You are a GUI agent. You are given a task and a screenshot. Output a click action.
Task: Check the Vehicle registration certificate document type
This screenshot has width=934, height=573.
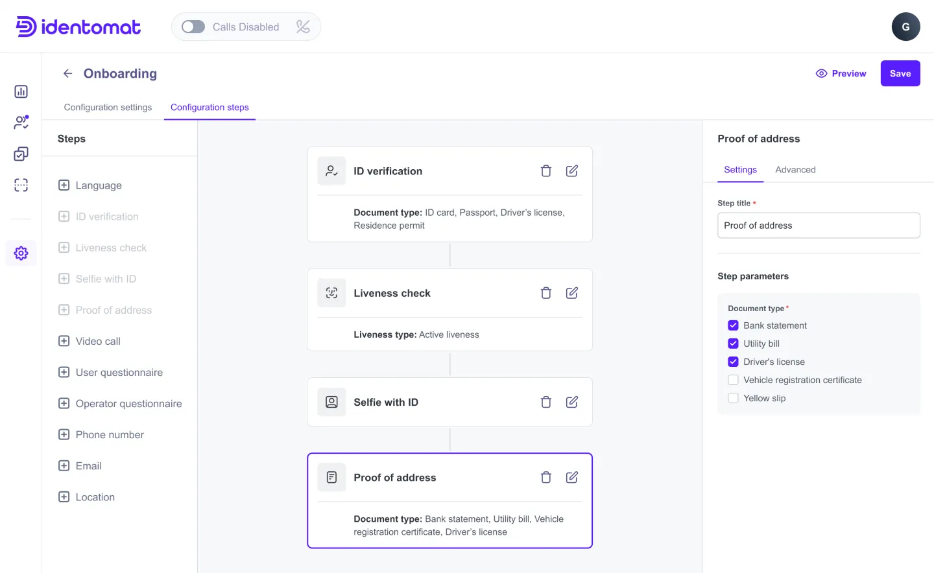tap(733, 379)
